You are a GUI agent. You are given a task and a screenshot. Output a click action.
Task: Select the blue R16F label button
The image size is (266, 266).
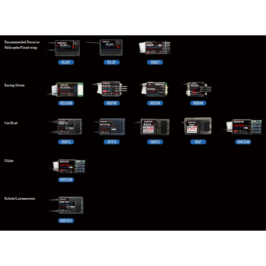click(66, 62)
